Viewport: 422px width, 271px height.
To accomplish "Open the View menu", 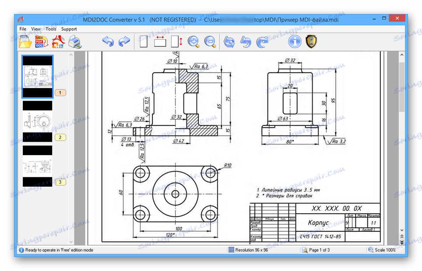I will [35, 29].
